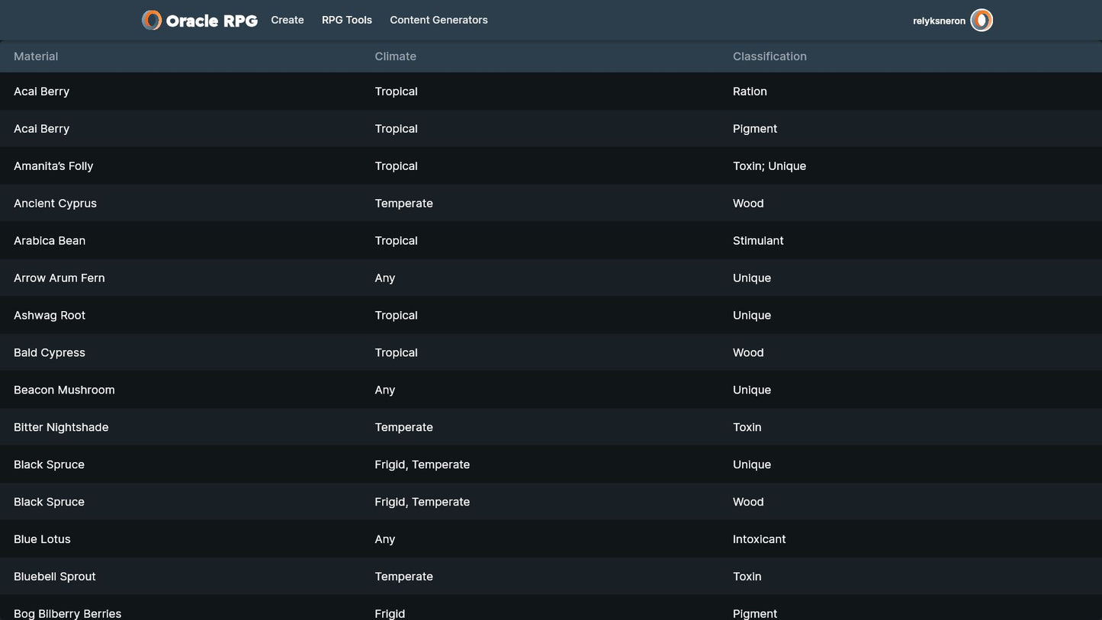
Task: Click the Oracle RPG brand name
Action: 211,21
